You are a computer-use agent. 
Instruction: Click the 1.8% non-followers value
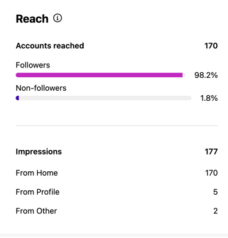pos(209,98)
